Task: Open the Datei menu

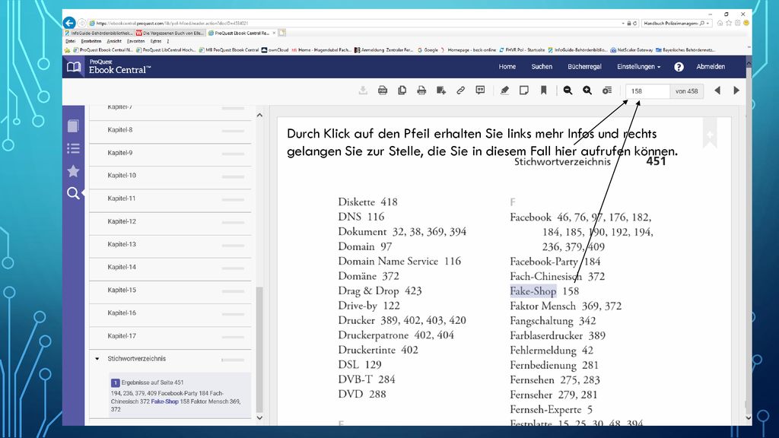Action: click(71, 41)
